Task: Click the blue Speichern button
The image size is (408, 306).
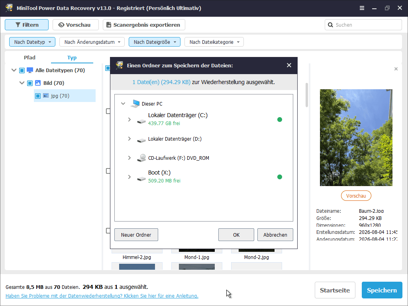Action: click(382, 290)
